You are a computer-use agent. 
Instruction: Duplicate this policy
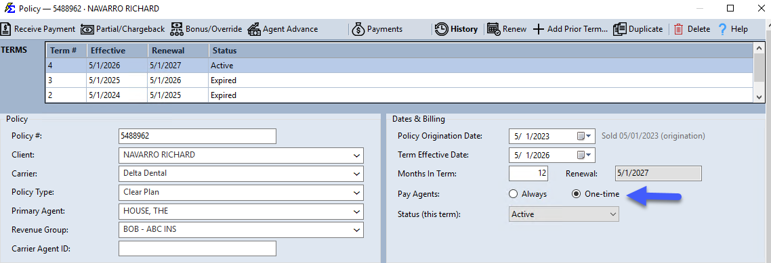tap(638, 29)
